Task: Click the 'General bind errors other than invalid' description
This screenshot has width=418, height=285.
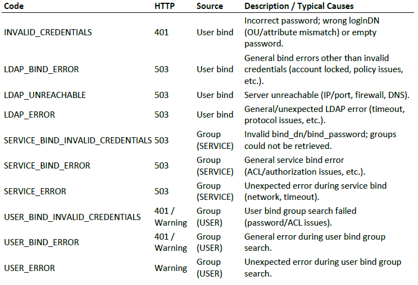Action: click(x=323, y=69)
